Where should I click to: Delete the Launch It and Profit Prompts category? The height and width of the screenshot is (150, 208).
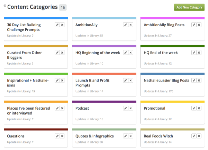coord(131,80)
